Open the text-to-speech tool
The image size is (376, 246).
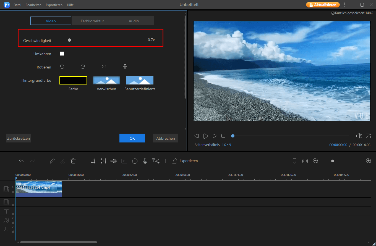[156, 161]
